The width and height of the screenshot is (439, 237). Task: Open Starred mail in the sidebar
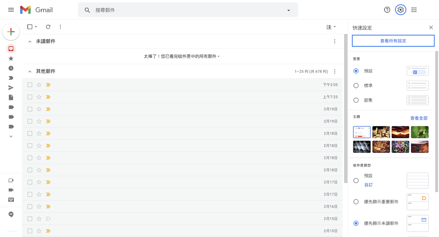pos(11,58)
